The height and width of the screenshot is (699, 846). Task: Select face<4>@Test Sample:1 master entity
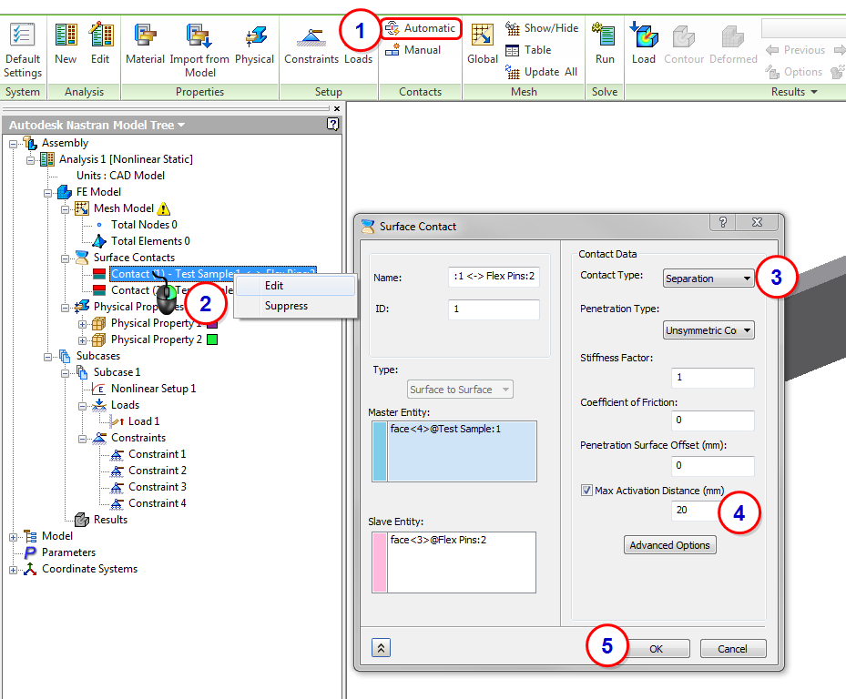coord(445,430)
